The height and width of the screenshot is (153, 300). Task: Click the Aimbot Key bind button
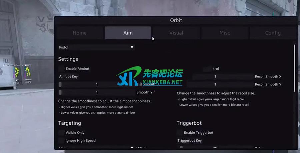coord(68,76)
